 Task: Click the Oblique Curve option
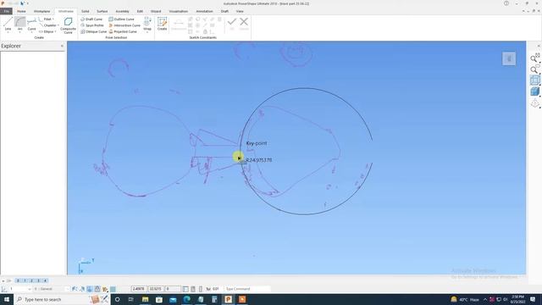[93, 31]
